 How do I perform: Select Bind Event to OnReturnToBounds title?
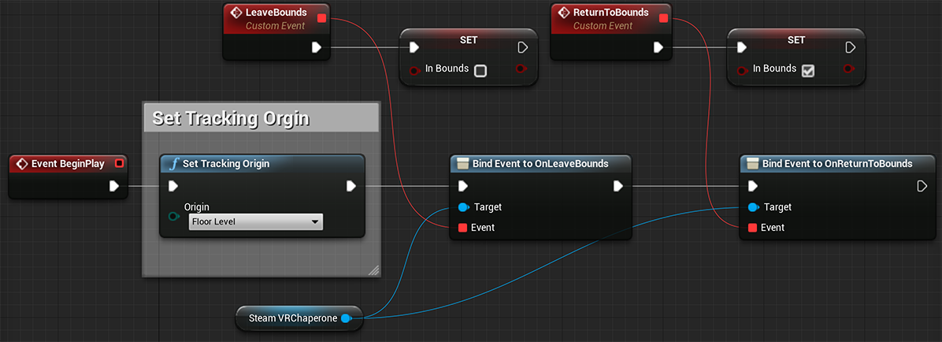(837, 163)
